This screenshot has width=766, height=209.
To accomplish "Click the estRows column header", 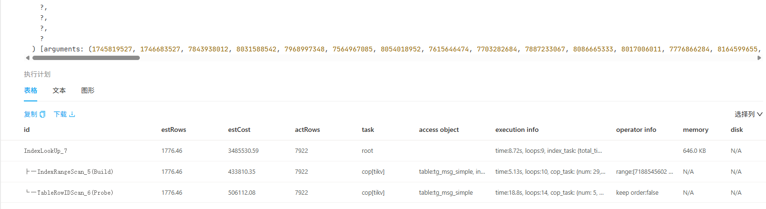I will tap(174, 129).
